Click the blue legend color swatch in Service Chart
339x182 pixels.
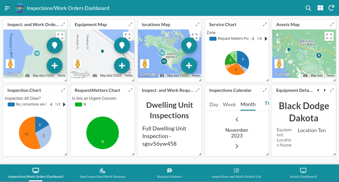pyautogui.click(x=213, y=39)
